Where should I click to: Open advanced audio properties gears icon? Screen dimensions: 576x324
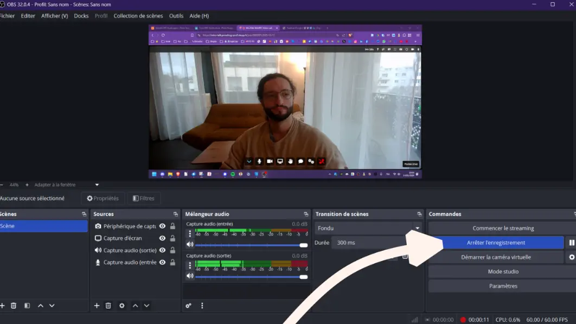point(188,306)
